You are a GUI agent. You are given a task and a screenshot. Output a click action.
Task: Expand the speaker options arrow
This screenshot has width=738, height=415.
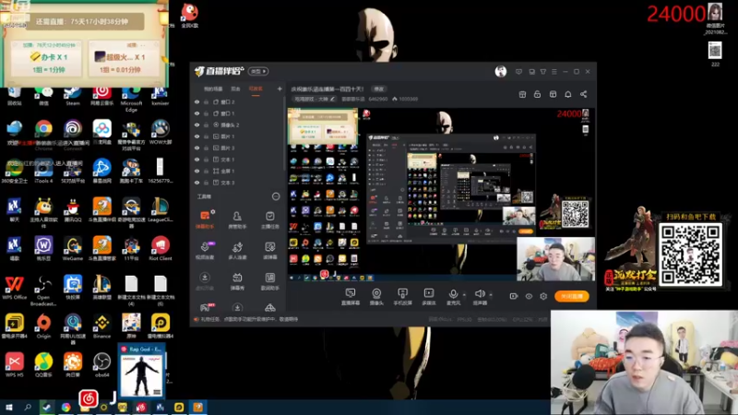491,295
